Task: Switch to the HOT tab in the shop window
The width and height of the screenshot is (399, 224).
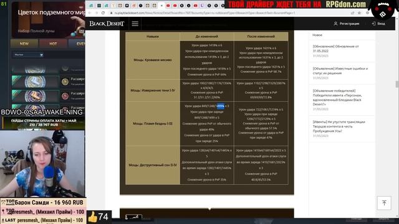Action: coord(53,44)
